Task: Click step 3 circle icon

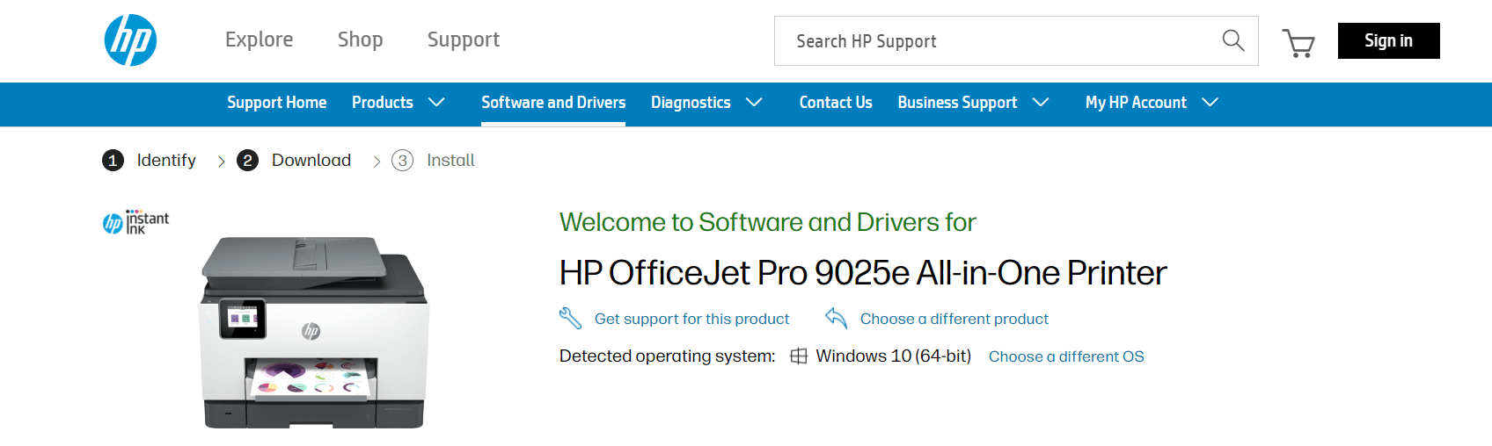Action: 402,161
